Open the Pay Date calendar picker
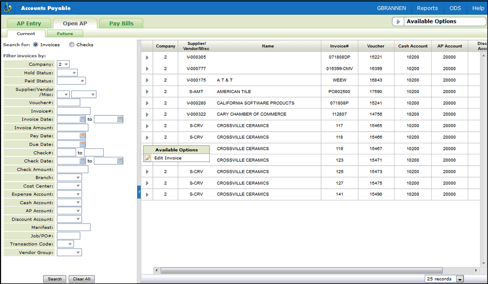The image size is (488, 284). (83, 136)
